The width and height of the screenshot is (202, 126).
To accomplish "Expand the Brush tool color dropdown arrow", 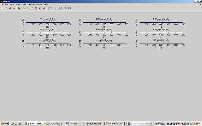I will pos(47,8).
